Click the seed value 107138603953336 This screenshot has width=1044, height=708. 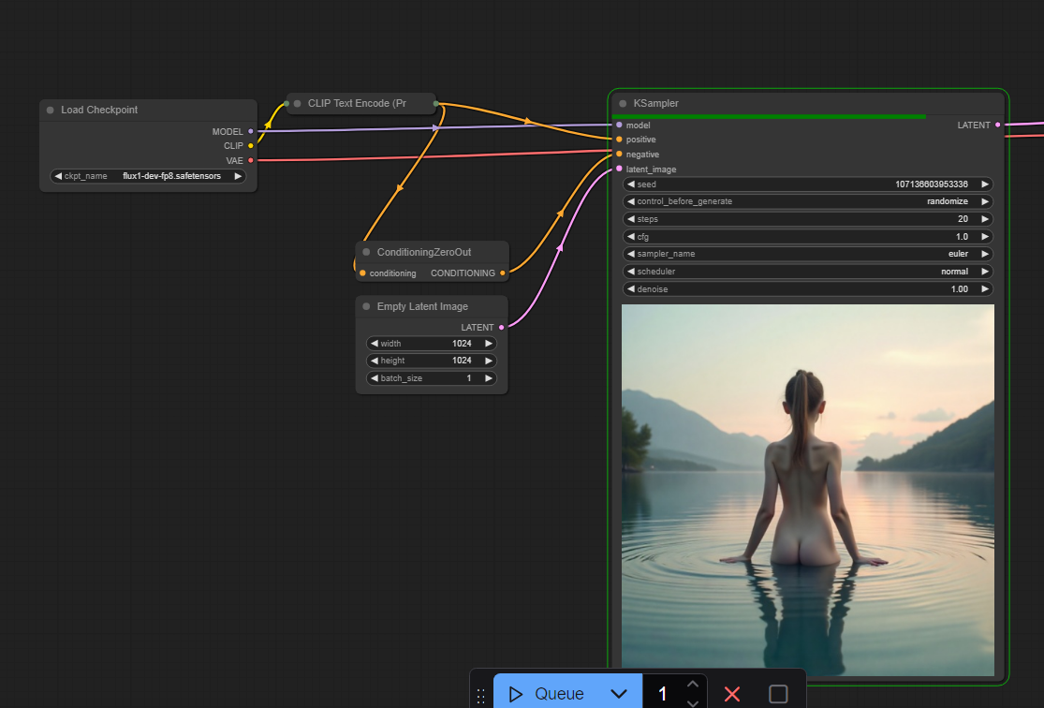932,184
